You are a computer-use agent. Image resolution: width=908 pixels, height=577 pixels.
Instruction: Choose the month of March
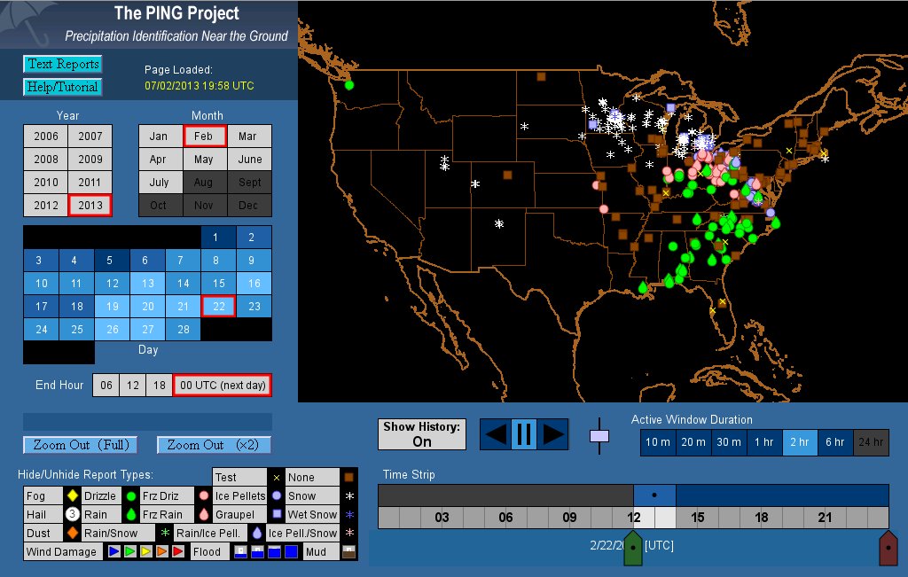click(x=248, y=136)
